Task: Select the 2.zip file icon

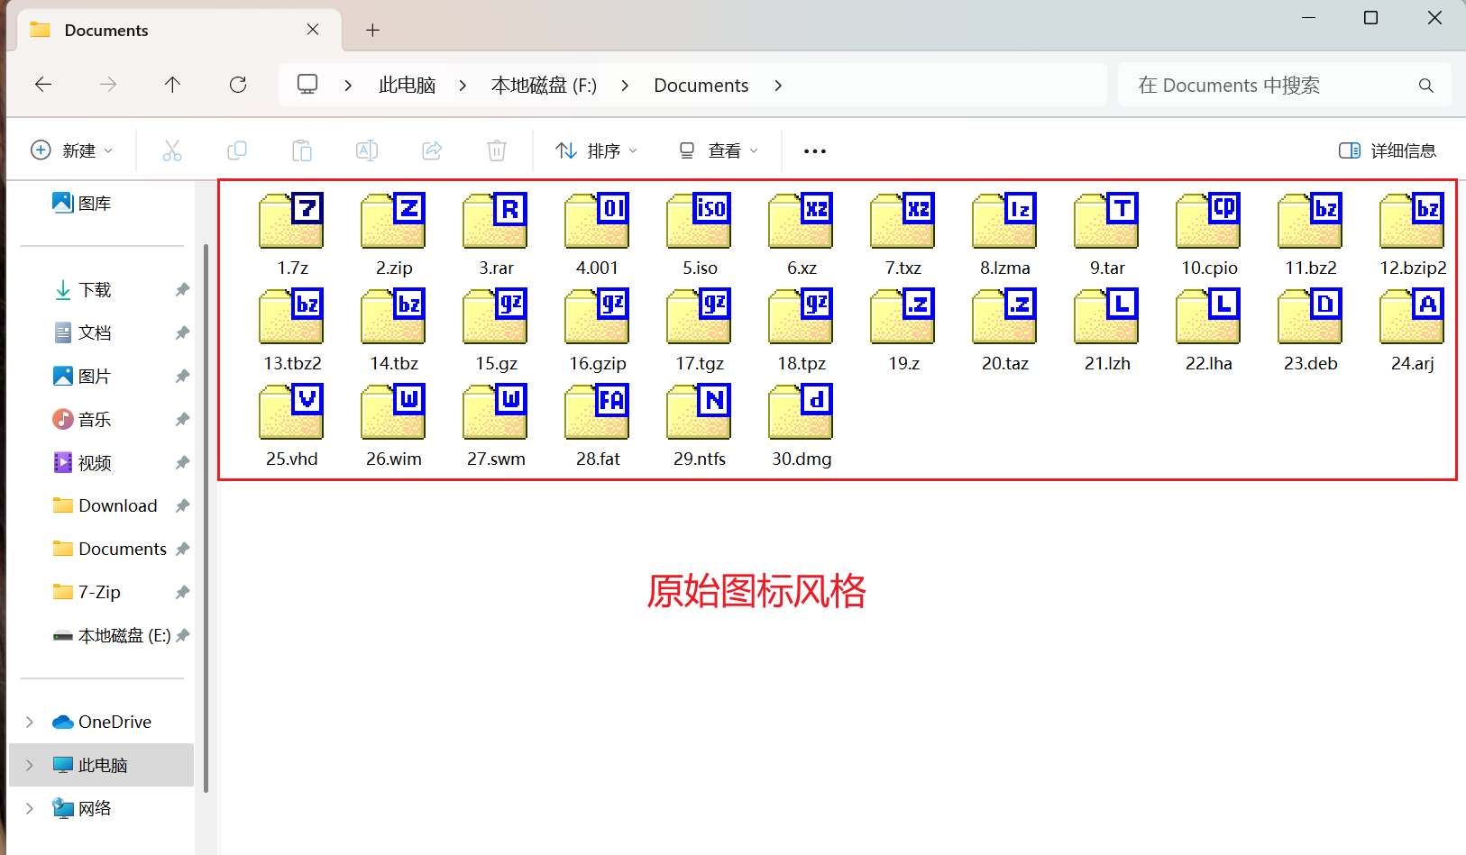Action: point(393,221)
